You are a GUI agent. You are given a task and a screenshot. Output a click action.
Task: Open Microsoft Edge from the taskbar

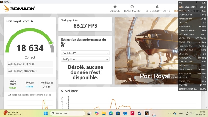pyautogui.click(x=111, y=113)
